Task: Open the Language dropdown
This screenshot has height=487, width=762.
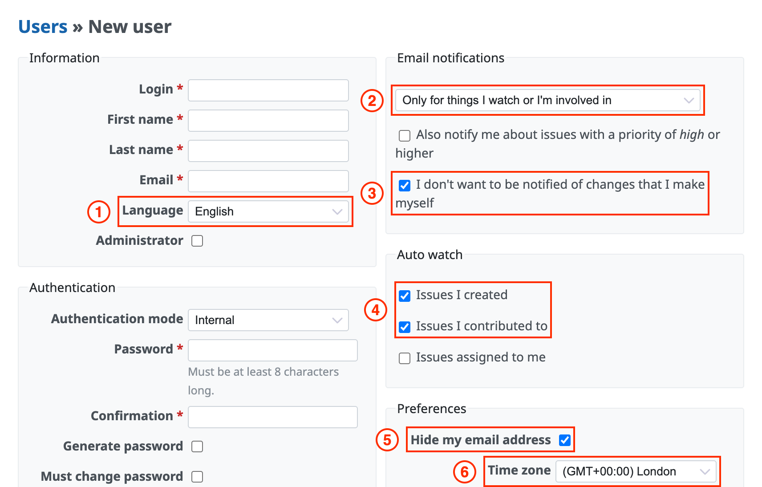Action: [268, 211]
